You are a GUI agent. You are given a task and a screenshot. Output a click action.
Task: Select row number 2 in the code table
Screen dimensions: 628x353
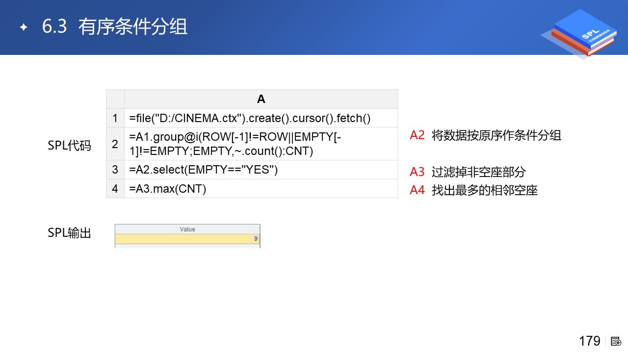point(115,144)
